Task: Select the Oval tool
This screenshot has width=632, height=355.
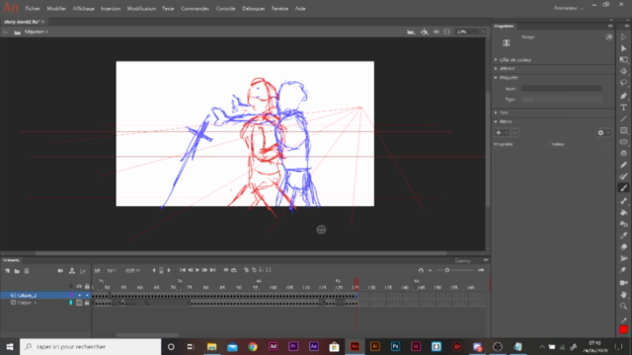Action: click(x=623, y=142)
